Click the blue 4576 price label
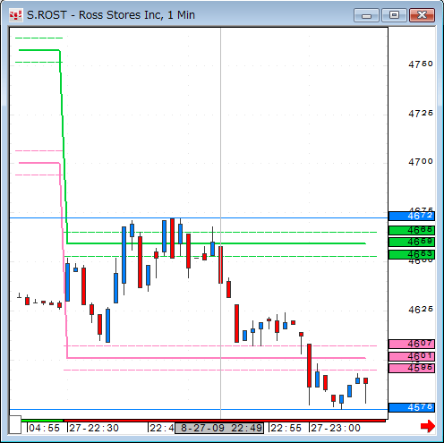Screen dimensions: 444x443 tap(412, 407)
